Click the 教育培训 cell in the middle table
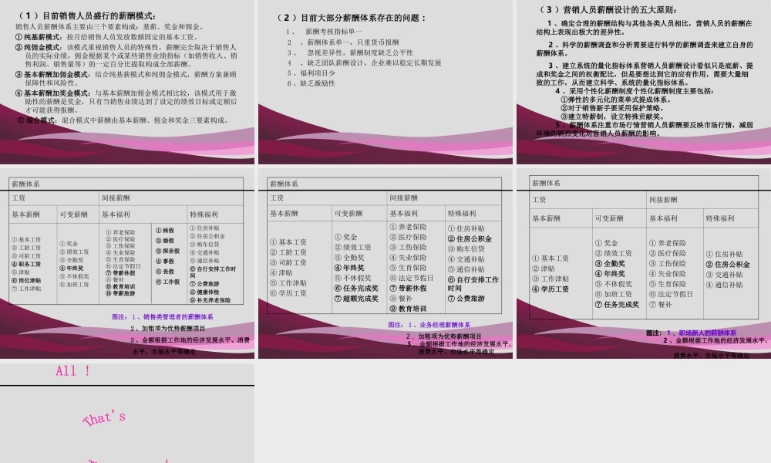 pyautogui.click(x=409, y=309)
